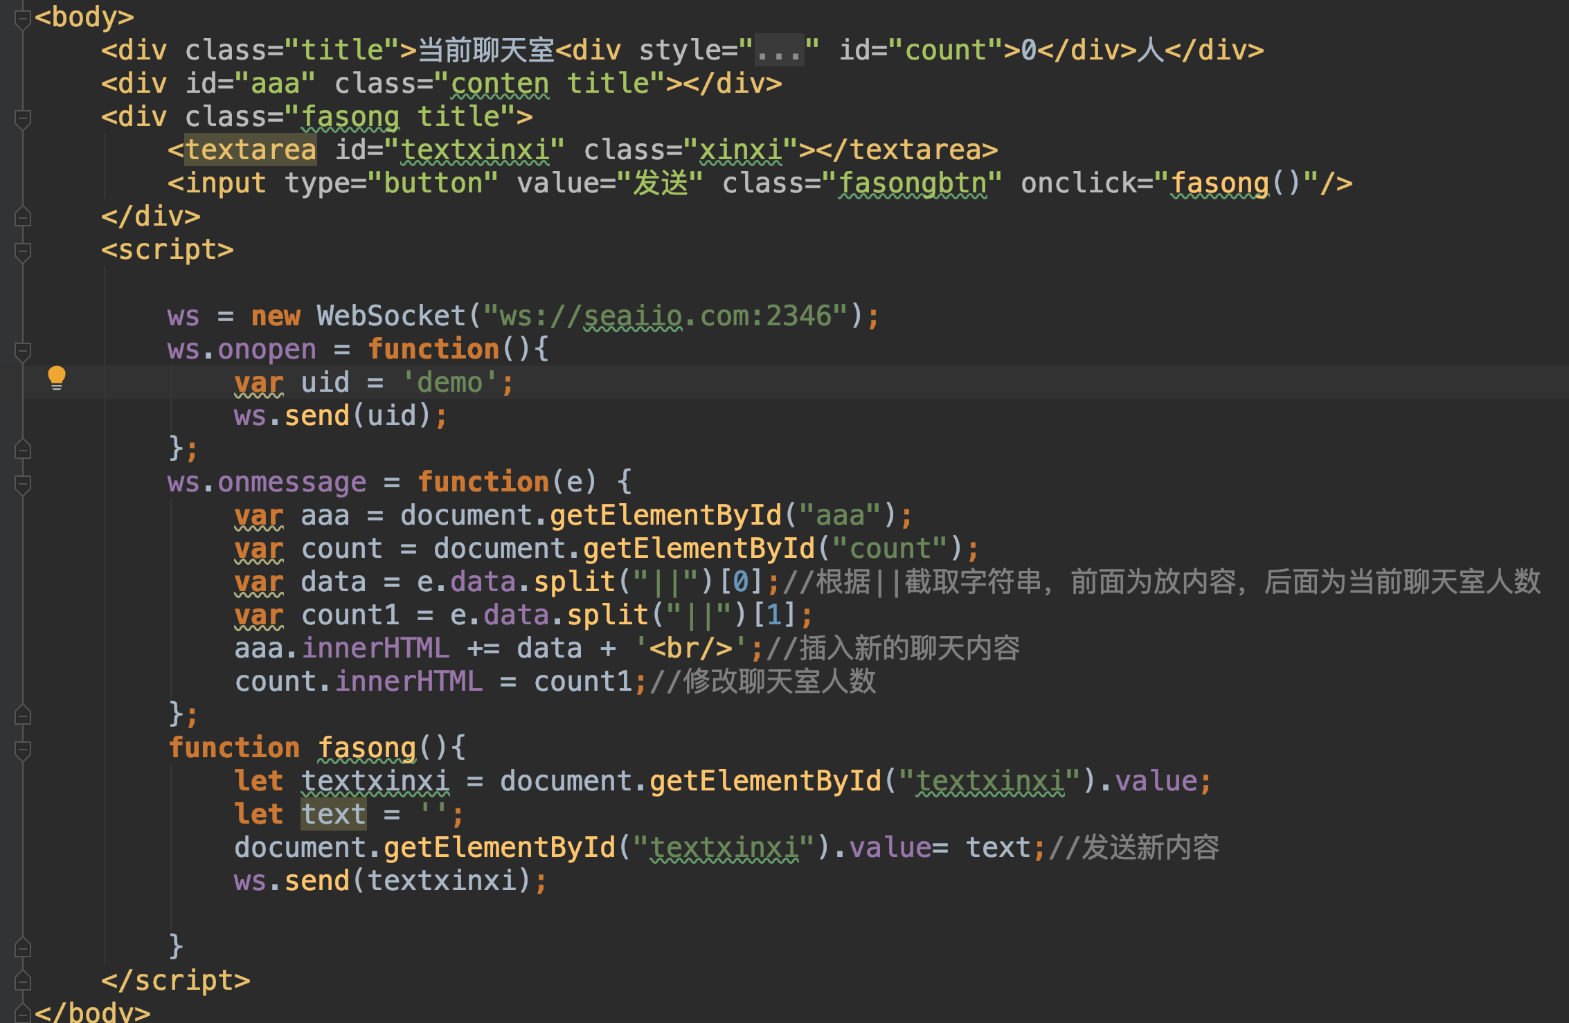Click fold-end marker beside closing /body tag
The height and width of the screenshot is (1023, 1569).
(22, 1013)
